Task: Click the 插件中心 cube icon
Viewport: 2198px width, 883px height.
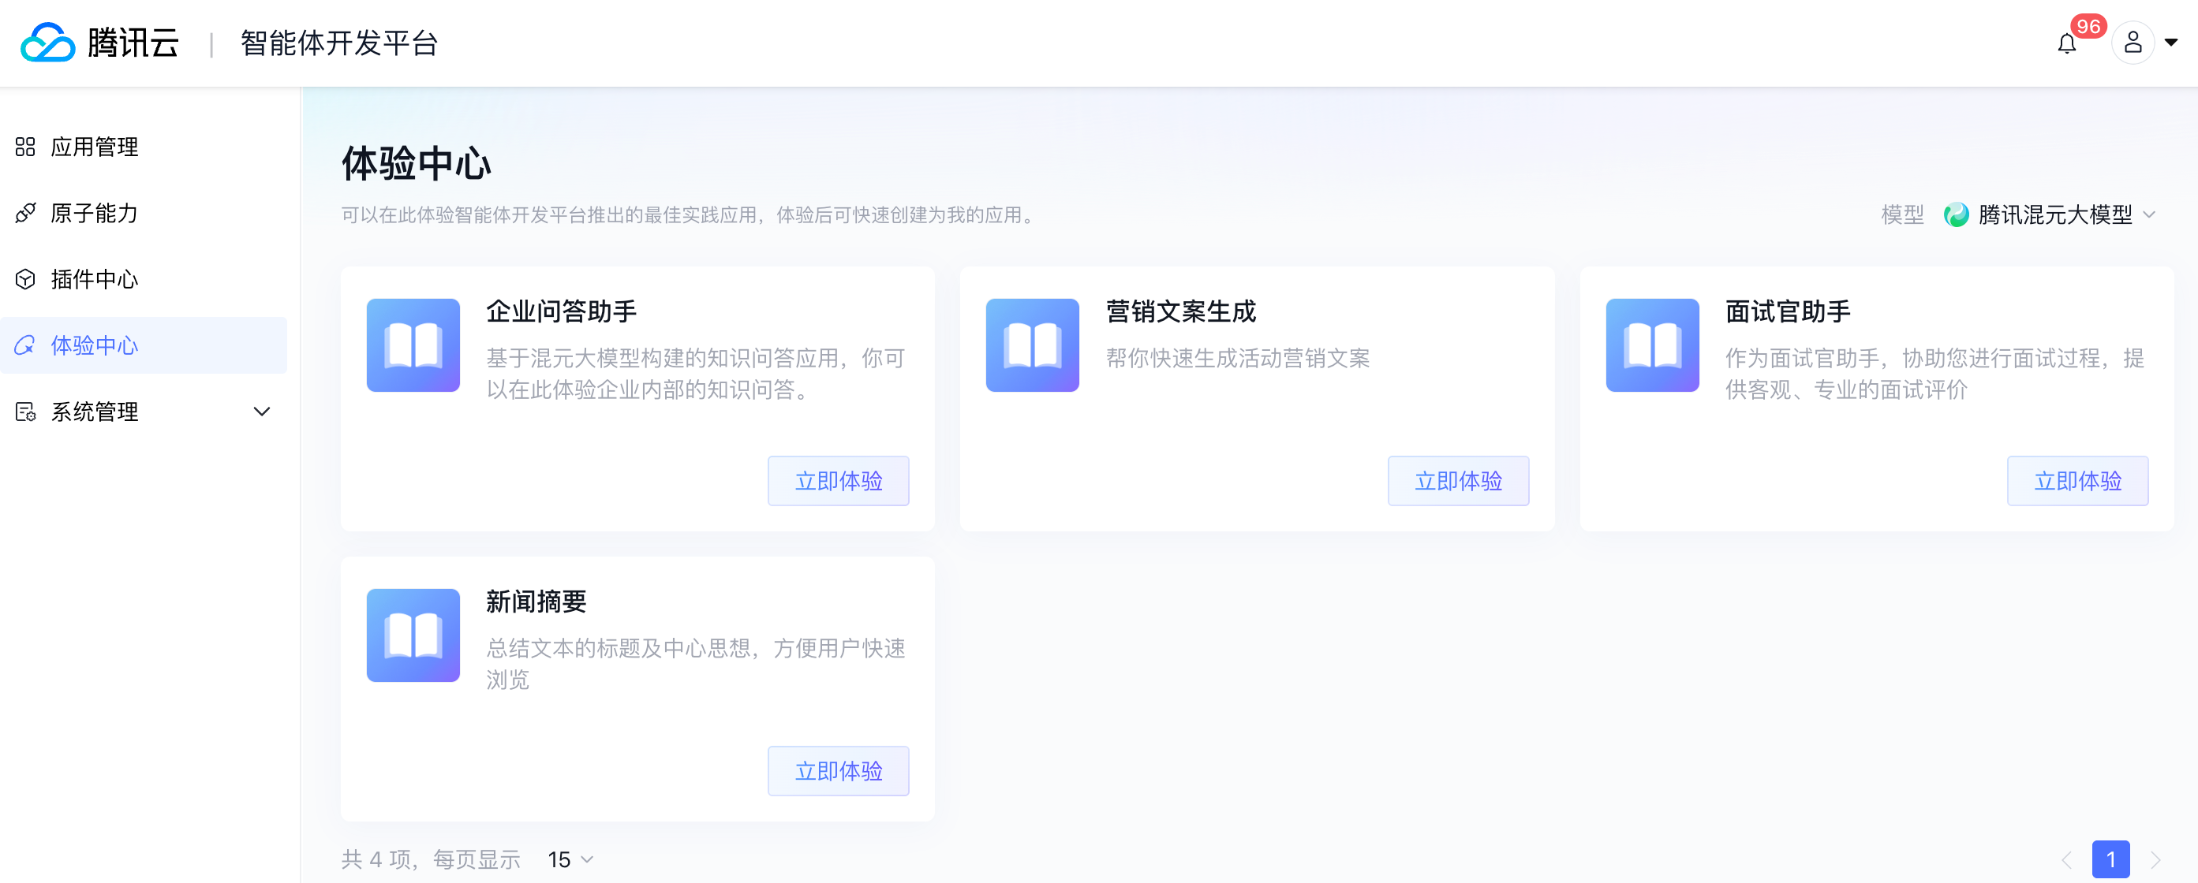Action: [25, 279]
